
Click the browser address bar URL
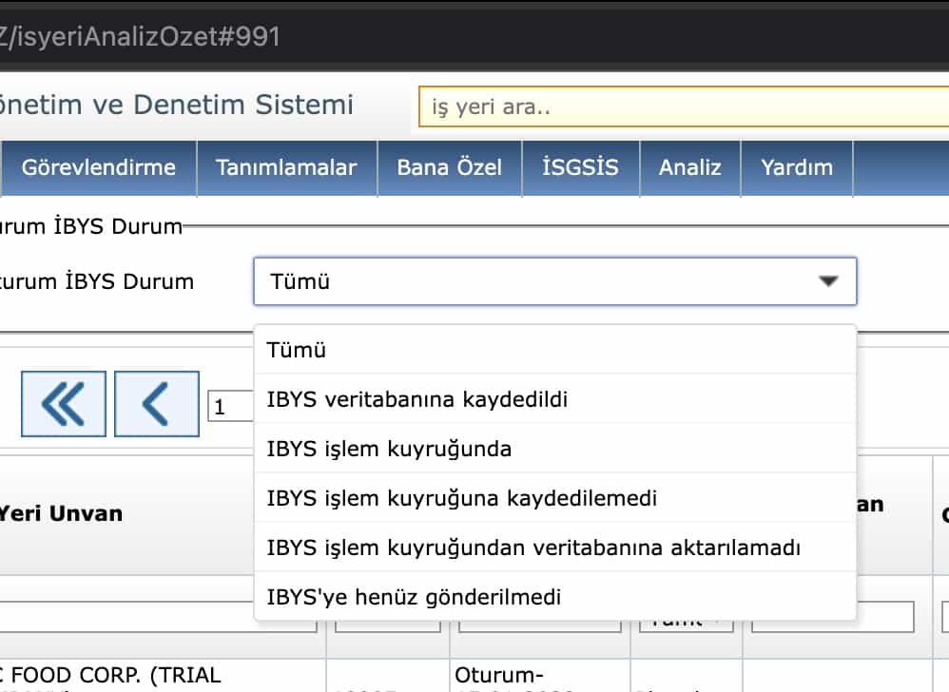(x=143, y=36)
